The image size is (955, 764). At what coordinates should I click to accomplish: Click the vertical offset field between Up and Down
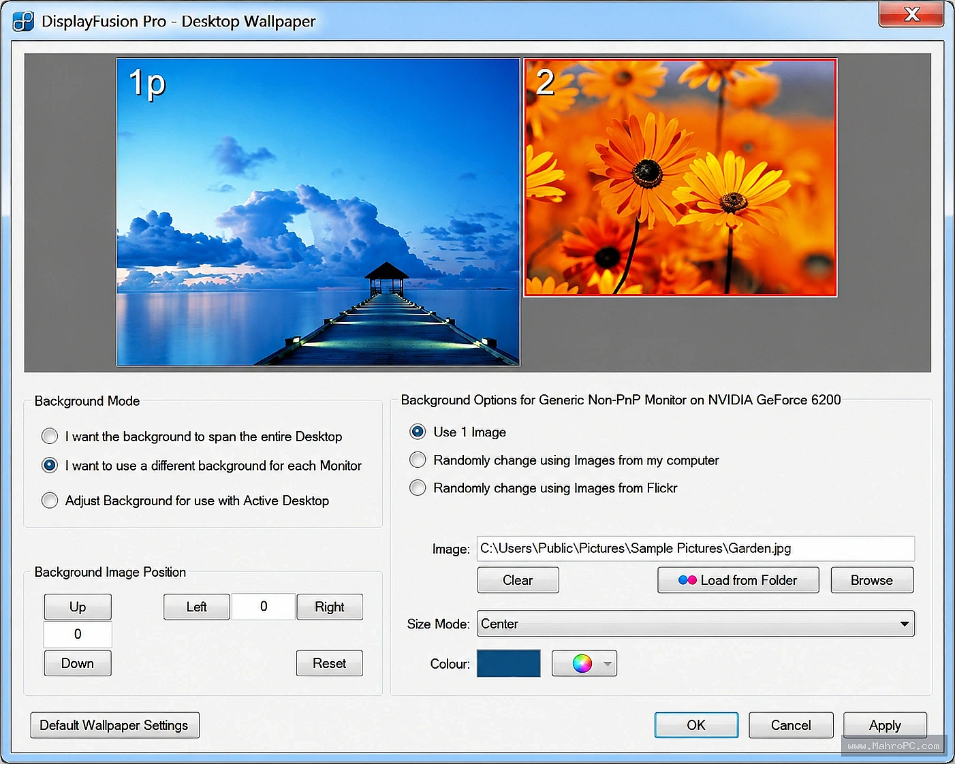pos(78,635)
